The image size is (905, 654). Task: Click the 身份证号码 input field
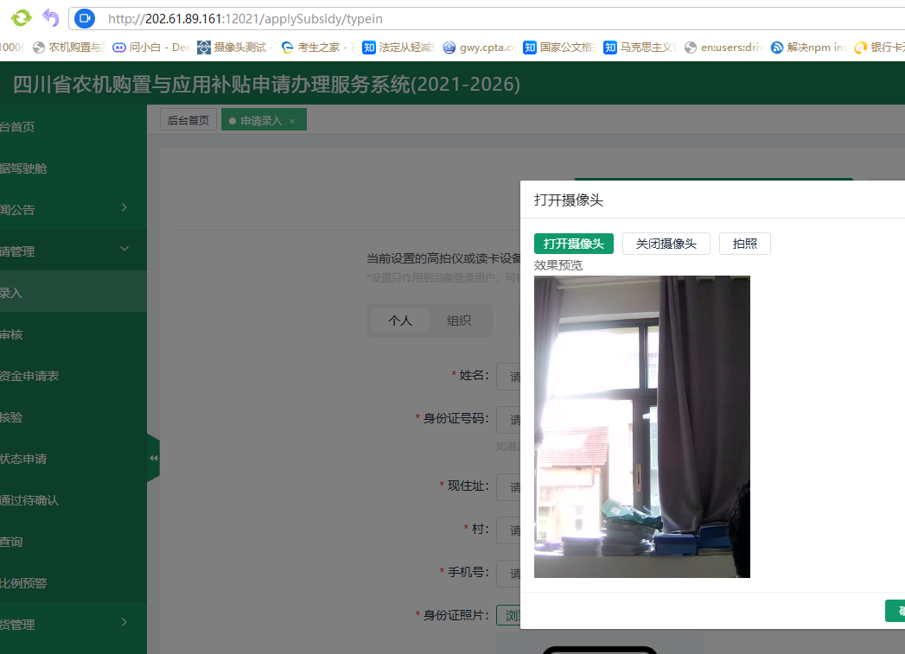coord(508,420)
